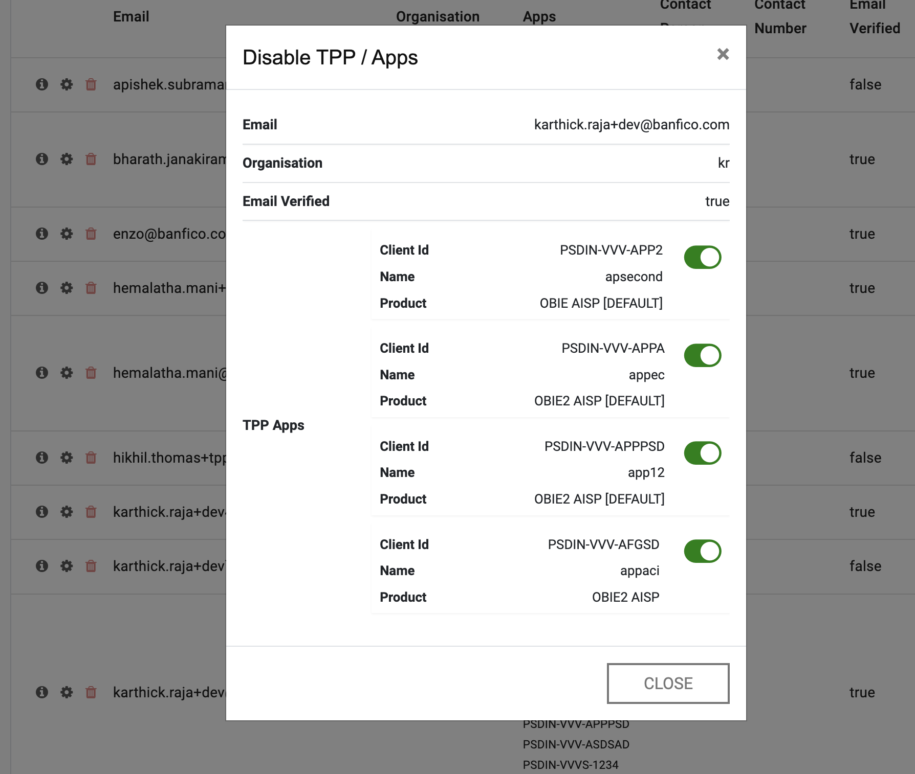The image size is (915, 774).
Task: Click info icon for enzo@banfico row
Action: 42,234
